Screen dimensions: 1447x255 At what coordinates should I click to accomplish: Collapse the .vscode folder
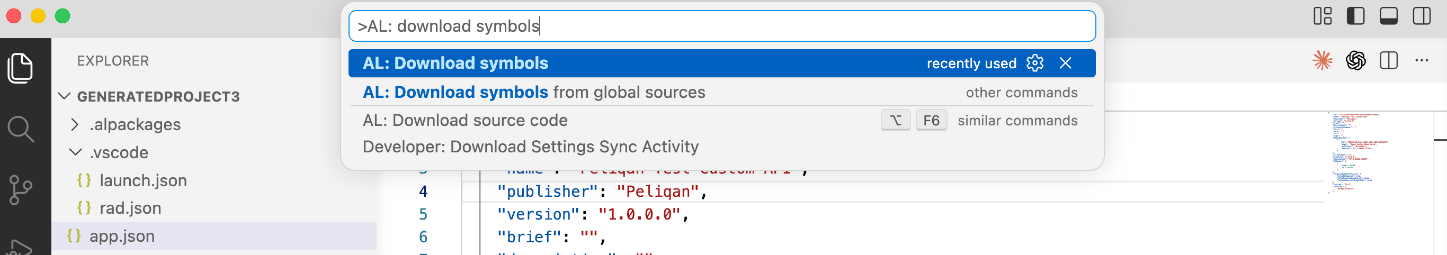[75, 152]
